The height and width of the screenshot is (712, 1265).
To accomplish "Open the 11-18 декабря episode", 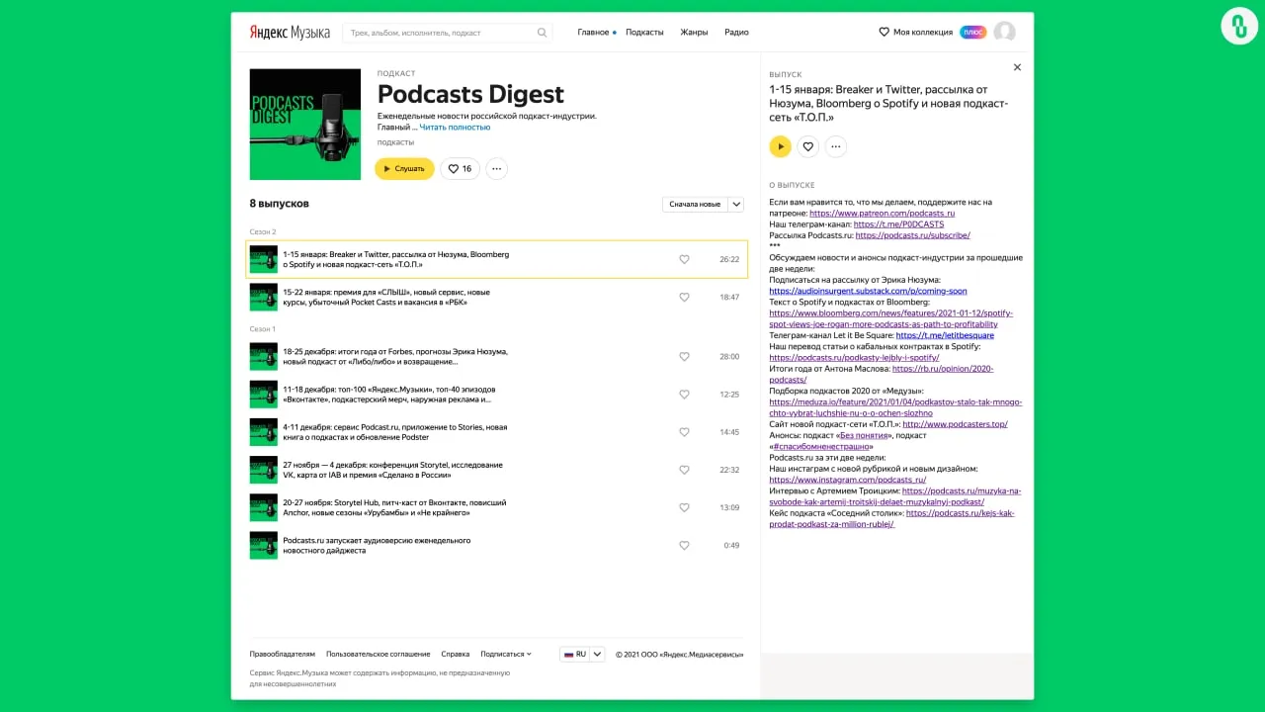I will (497, 394).
